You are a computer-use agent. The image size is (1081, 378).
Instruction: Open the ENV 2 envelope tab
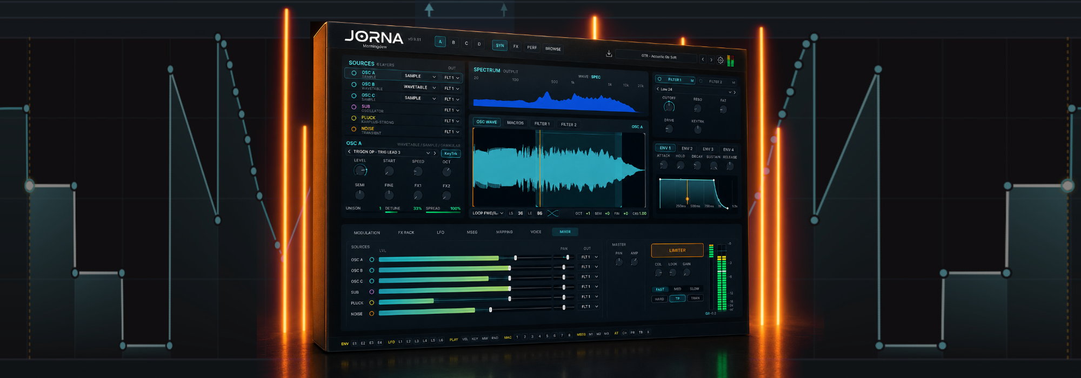(x=687, y=148)
